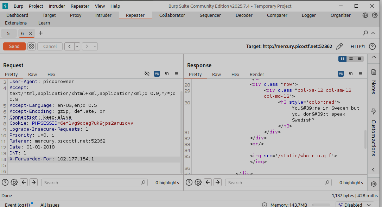Open the Render tab in Response
Screen dimensions: 382x207
coord(257,74)
